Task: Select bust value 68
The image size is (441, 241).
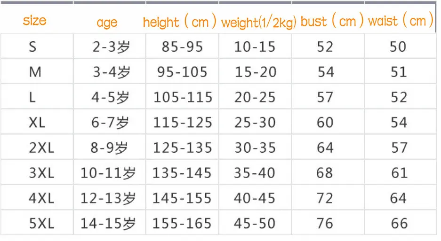Action: [325, 173]
